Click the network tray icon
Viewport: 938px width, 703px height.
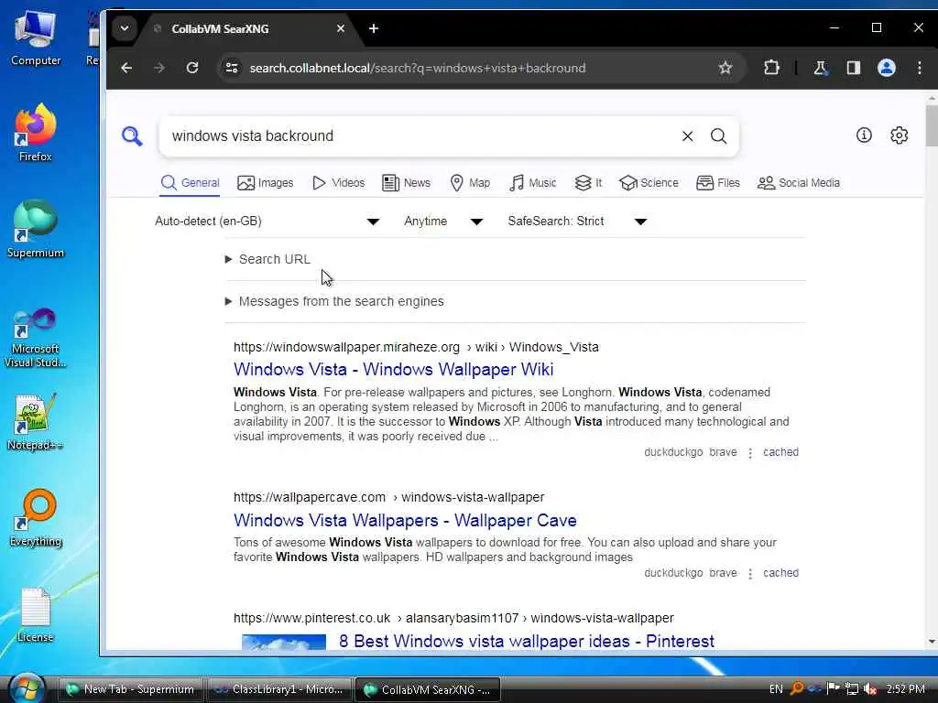(852, 689)
